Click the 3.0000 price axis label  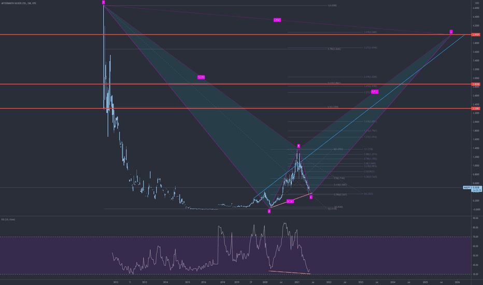click(476, 78)
